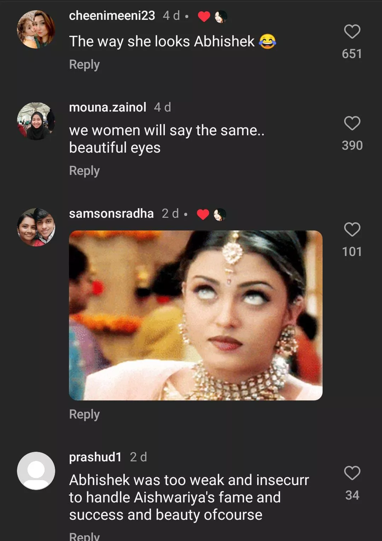Open username link prashud1
Viewport: 382px width, 541px height.
point(95,457)
